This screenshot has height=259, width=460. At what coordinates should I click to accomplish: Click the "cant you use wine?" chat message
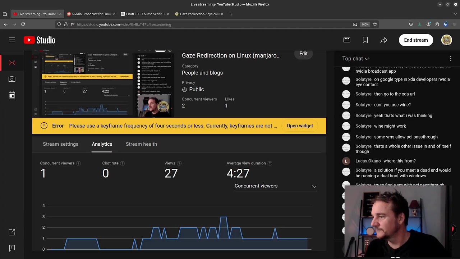tap(392, 105)
